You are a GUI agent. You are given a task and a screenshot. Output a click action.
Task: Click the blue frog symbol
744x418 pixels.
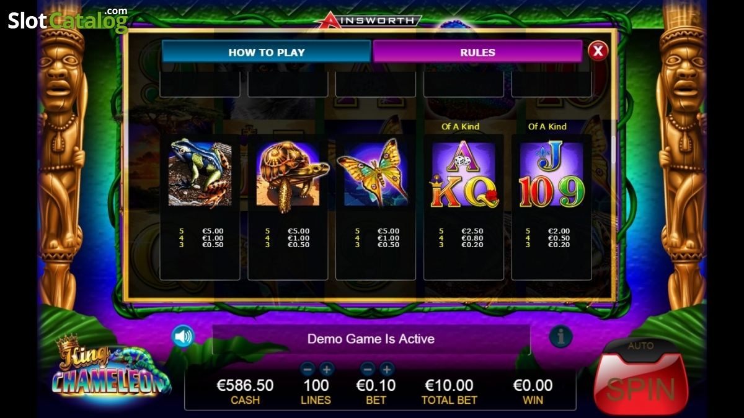pyautogui.click(x=200, y=173)
